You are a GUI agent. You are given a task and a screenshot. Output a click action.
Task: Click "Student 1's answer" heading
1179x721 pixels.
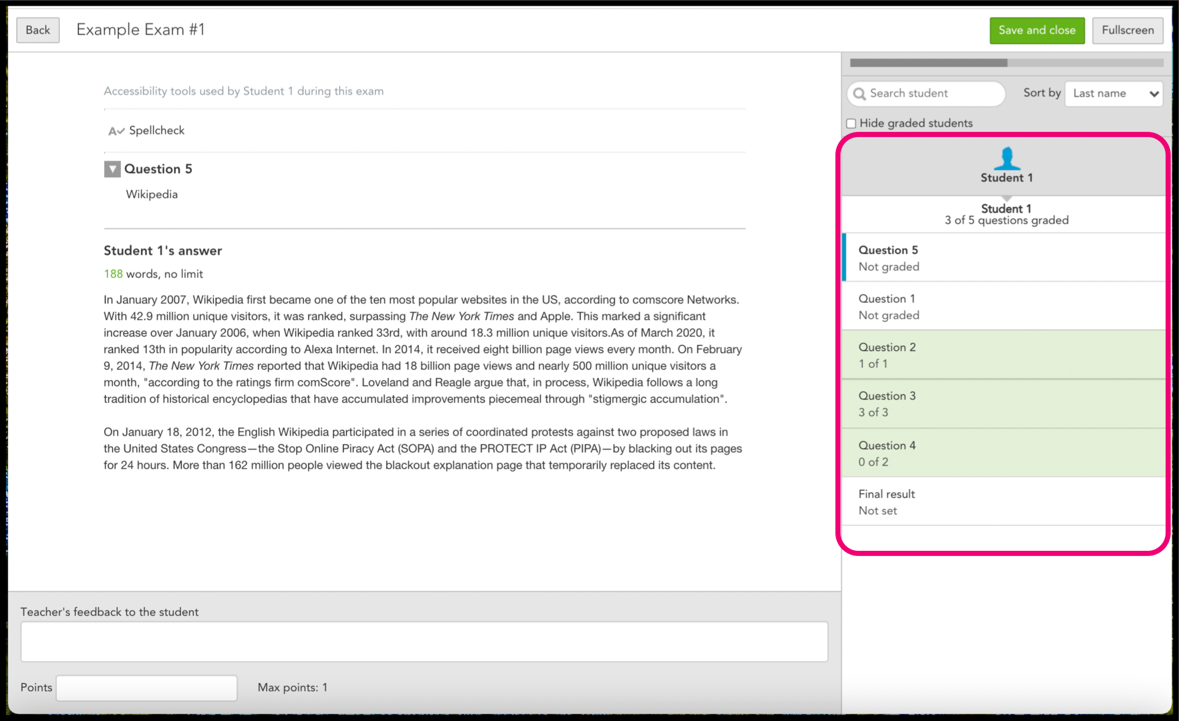(x=163, y=251)
